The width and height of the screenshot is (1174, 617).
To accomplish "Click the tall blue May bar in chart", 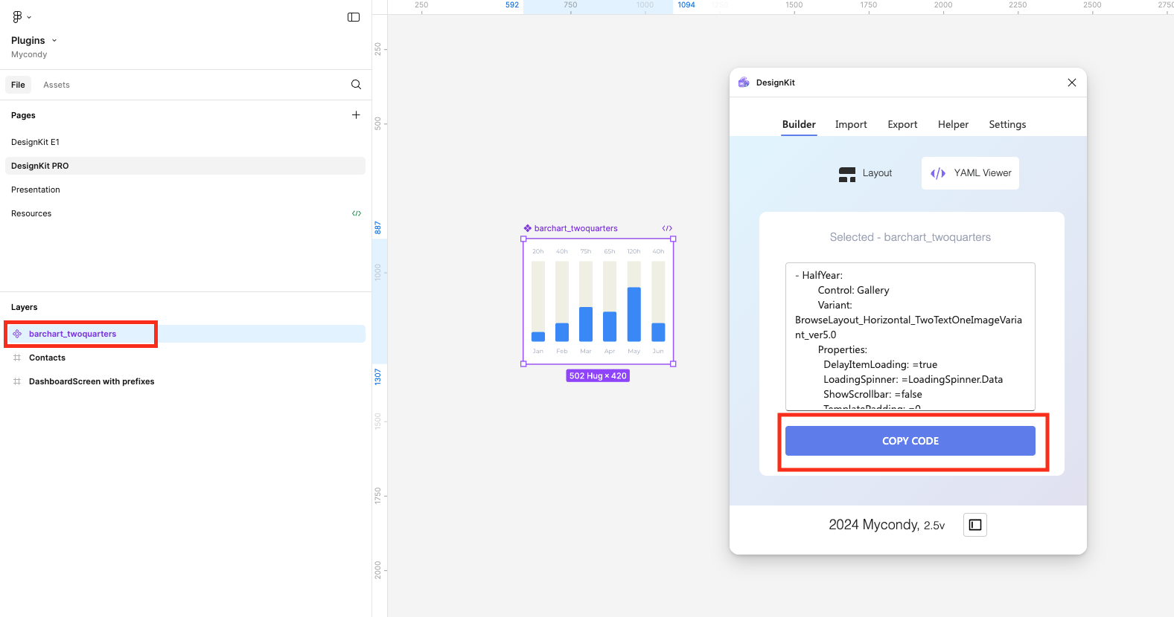I will coord(634,314).
